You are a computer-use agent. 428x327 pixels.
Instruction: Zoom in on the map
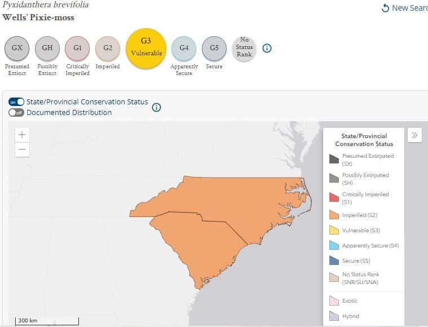coord(22,135)
